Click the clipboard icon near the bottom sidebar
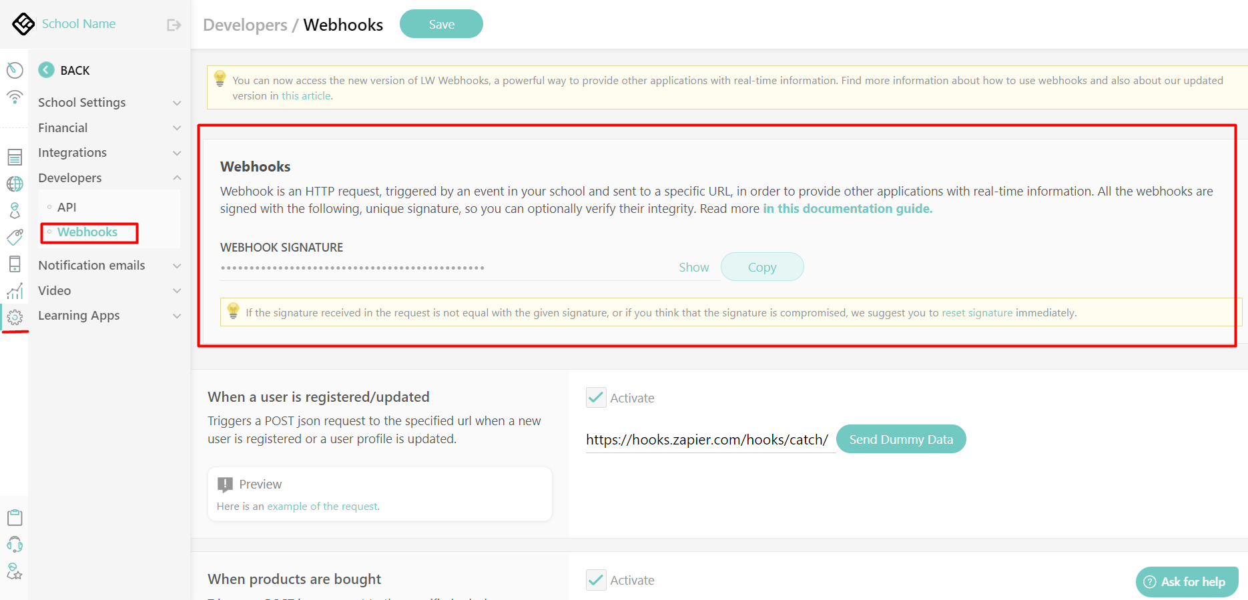1248x600 pixels. click(15, 516)
